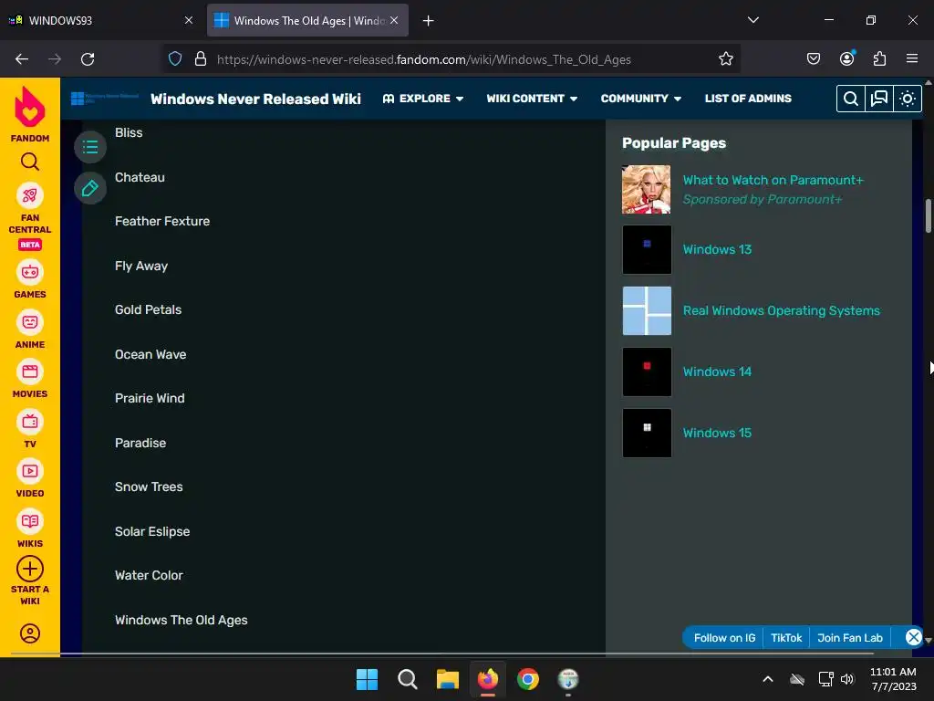This screenshot has height=701, width=934.
Task: Open the TV section icon
Action: [x=30, y=422]
